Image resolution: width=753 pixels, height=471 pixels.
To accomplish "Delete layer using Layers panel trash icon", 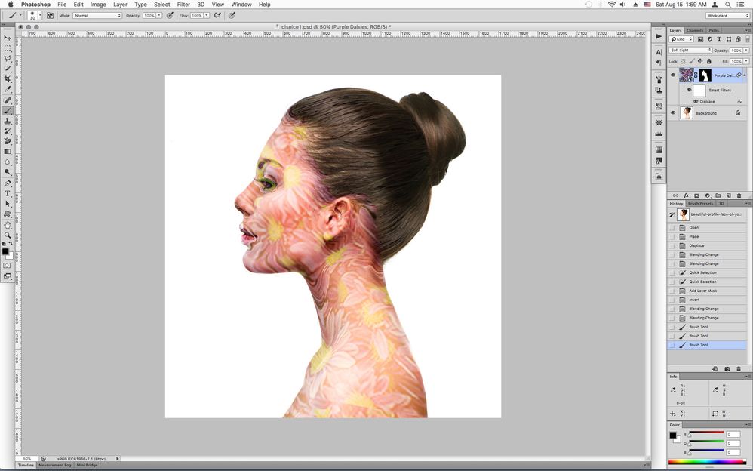I will 739,195.
